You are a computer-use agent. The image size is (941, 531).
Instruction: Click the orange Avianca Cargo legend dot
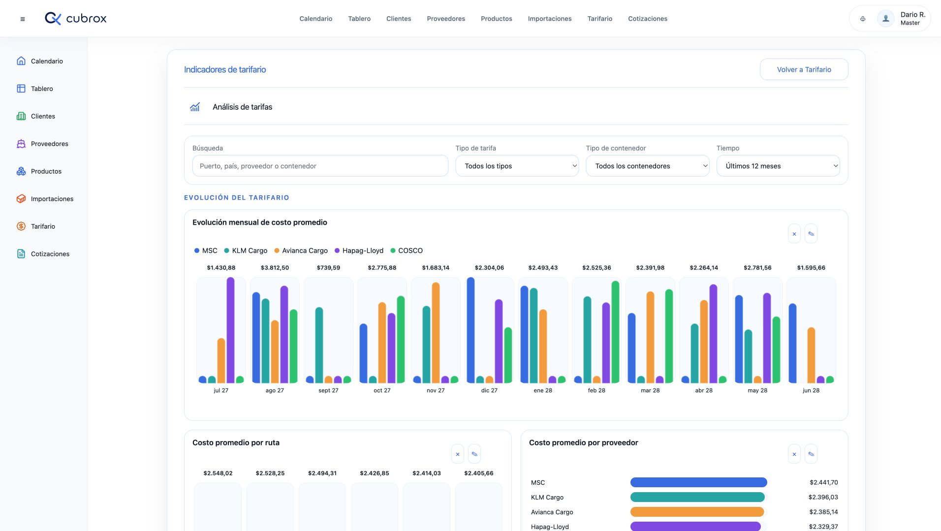(x=277, y=251)
